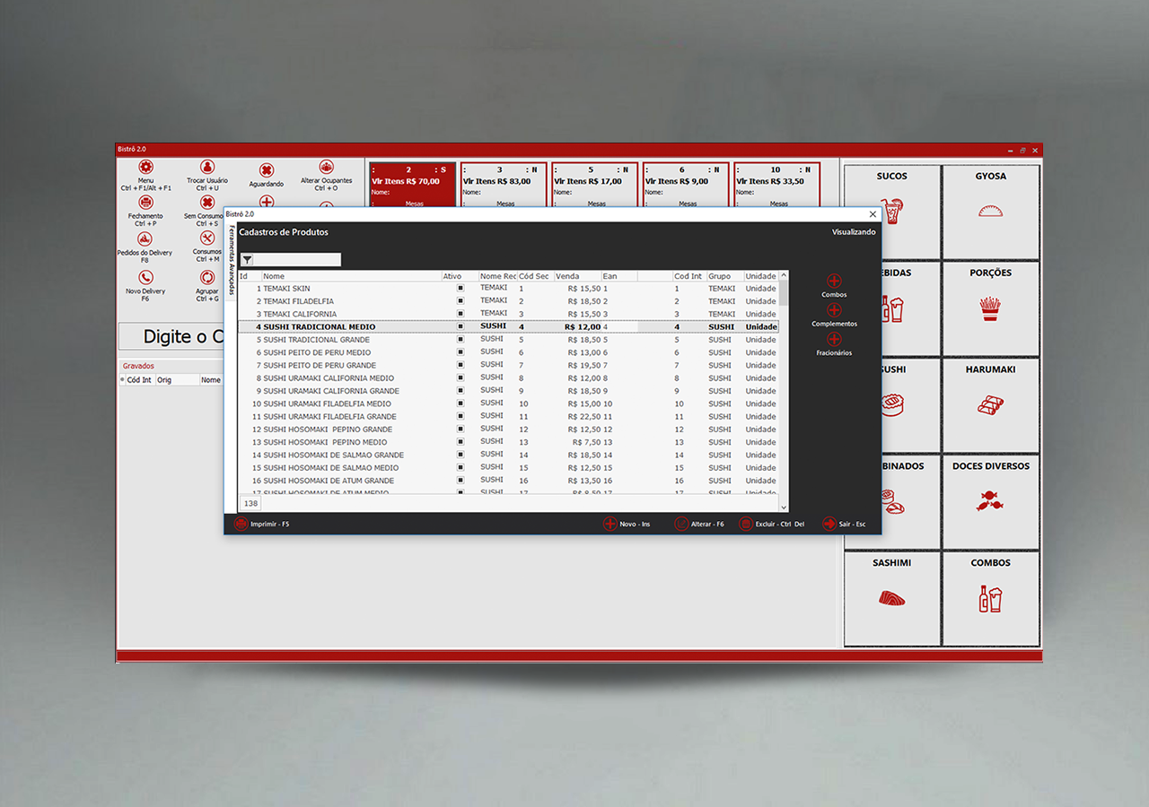This screenshot has height=807, width=1149.
Task: Toggle Ativo checkbox for TEMAKI SKIN
Action: 460,289
